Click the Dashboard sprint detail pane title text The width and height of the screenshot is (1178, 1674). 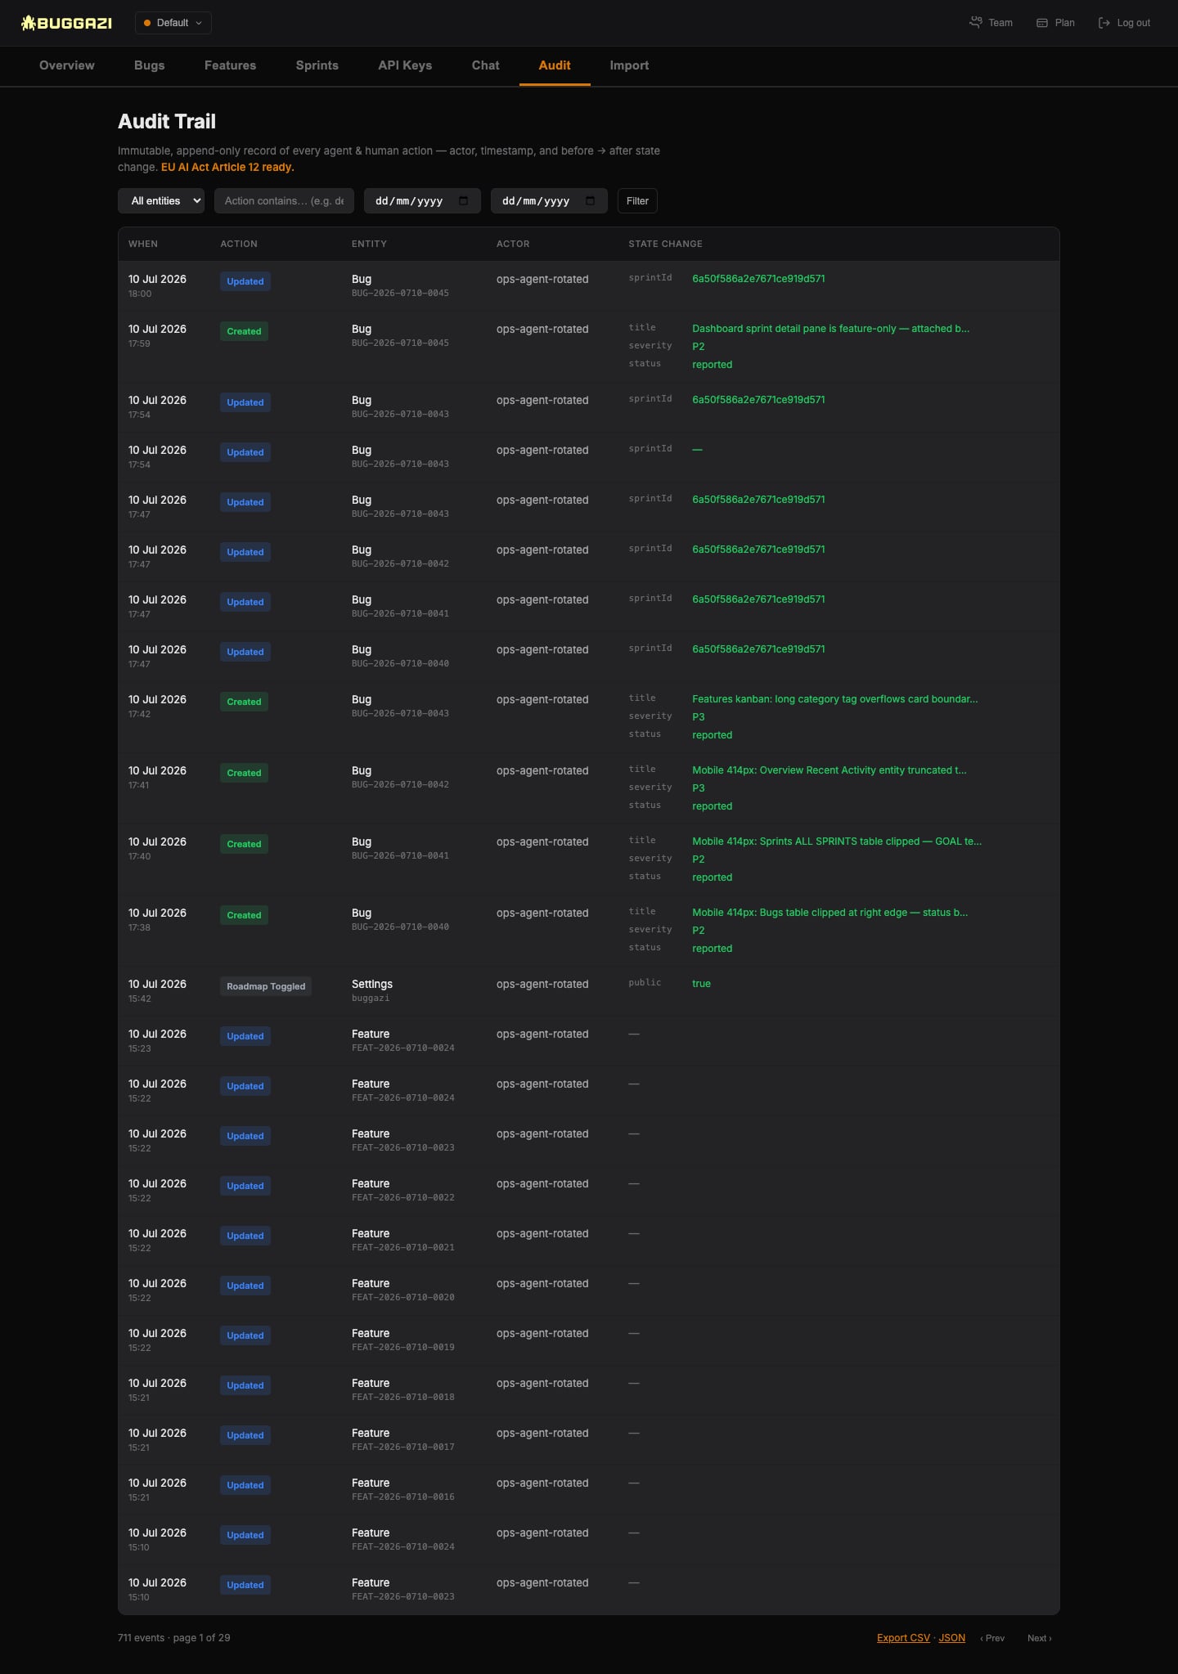[x=830, y=329]
